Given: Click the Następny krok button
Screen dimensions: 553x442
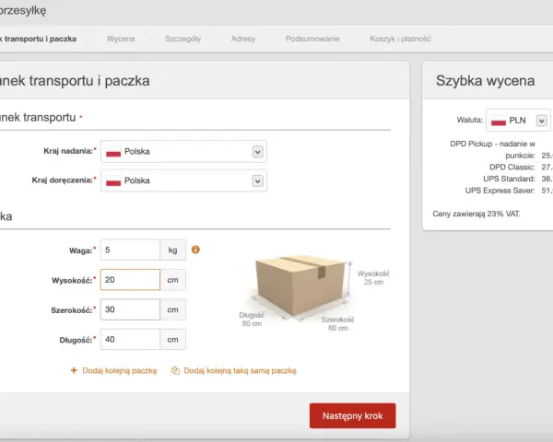Looking at the screenshot, I should click(x=353, y=416).
